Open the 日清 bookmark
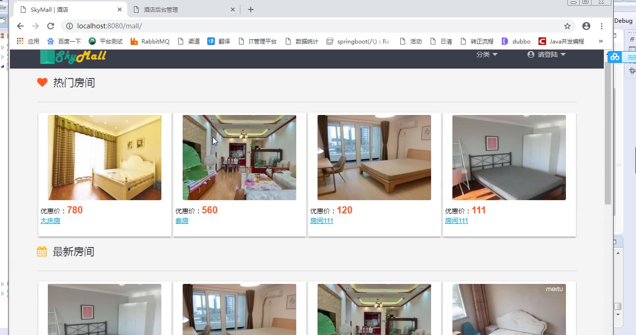 coord(441,41)
